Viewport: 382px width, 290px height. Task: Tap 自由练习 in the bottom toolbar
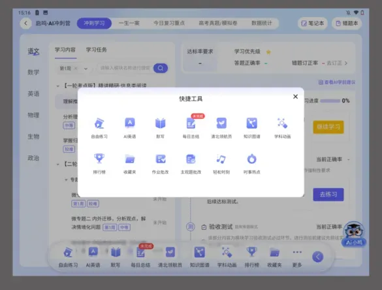[x=68, y=257]
